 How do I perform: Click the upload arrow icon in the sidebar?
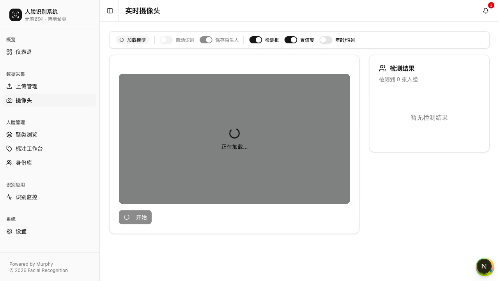(9, 86)
